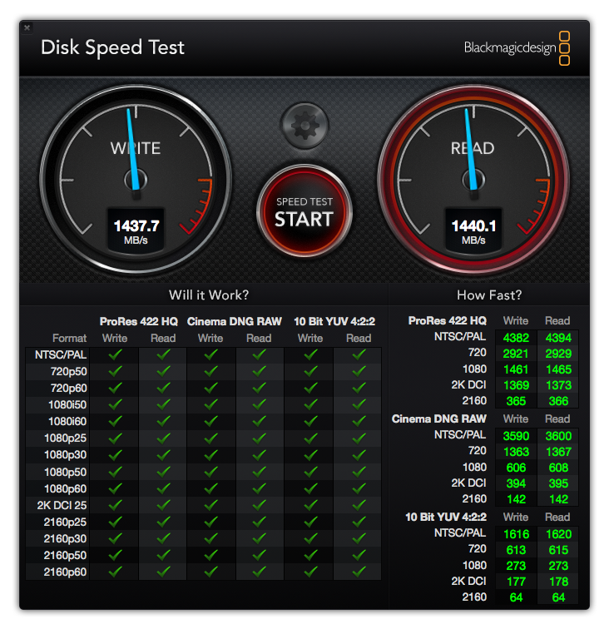The image size is (609, 629).
Task: Click the WRITE speed gauge
Action: pyautogui.click(x=136, y=179)
